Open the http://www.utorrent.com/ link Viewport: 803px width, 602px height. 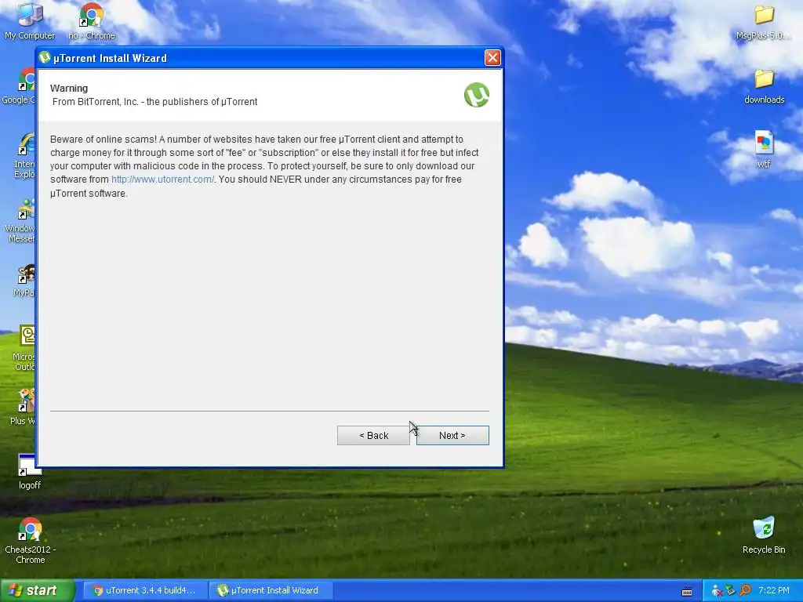pyautogui.click(x=162, y=180)
